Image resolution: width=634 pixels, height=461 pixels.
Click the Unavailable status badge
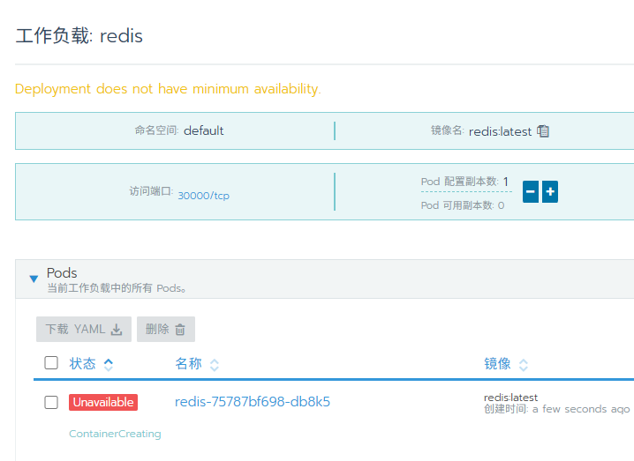click(x=103, y=403)
